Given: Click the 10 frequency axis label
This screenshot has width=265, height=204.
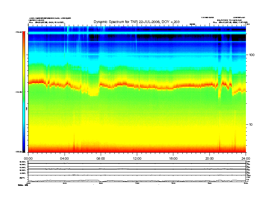Looking at the screenshot, I should coord(251,125).
